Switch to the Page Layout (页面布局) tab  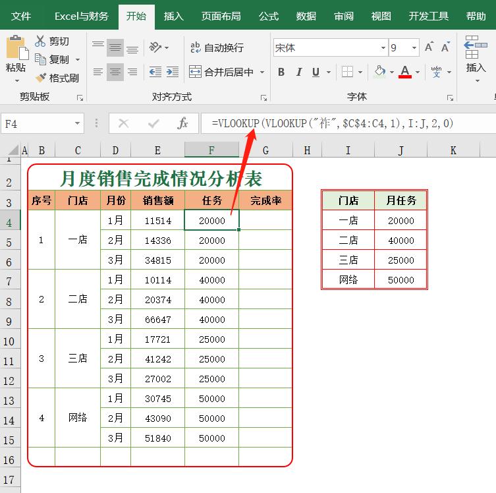click(221, 16)
